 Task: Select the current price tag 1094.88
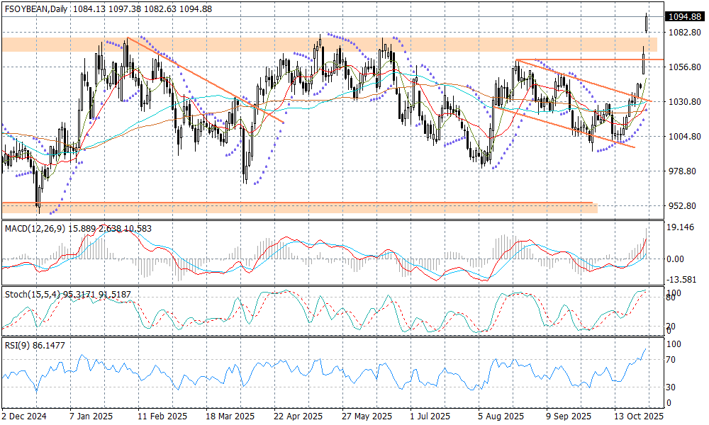click(684, 17)
